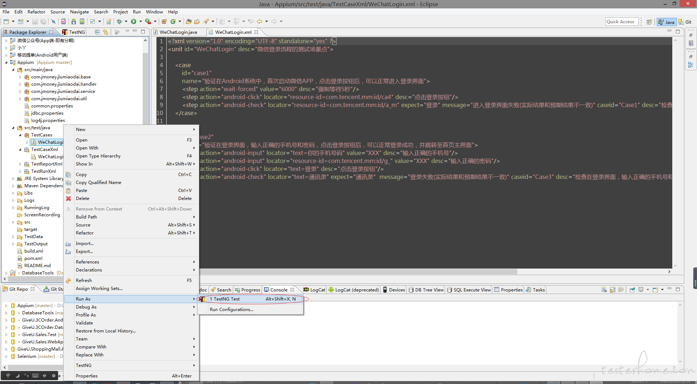Select the Java perspective button
697x384 pixels.
pos(667,22)
